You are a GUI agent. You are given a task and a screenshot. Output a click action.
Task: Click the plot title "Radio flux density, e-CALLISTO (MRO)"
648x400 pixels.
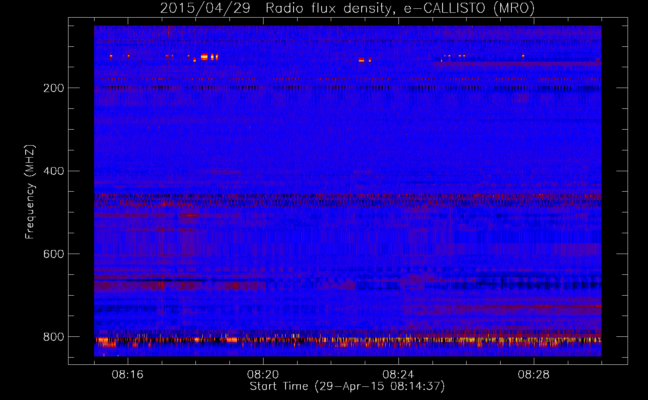pyautogui.click(x=400, y=8)
